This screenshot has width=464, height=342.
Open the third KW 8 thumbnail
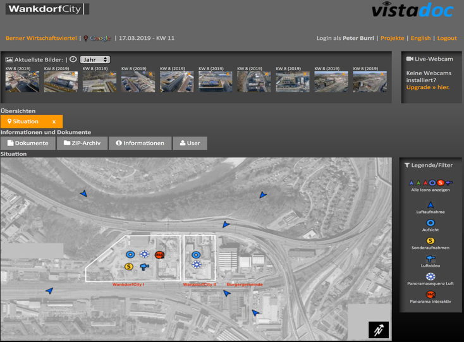(99, 82)
